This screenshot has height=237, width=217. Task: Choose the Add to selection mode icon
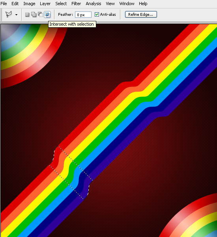click(34, 15)
